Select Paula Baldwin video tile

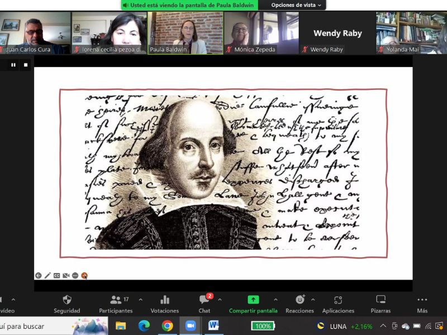point(186,33)
